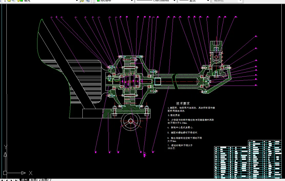Switch to the 布局1 tab
This screenshot has height=181, width=285.
coord(34,180)
